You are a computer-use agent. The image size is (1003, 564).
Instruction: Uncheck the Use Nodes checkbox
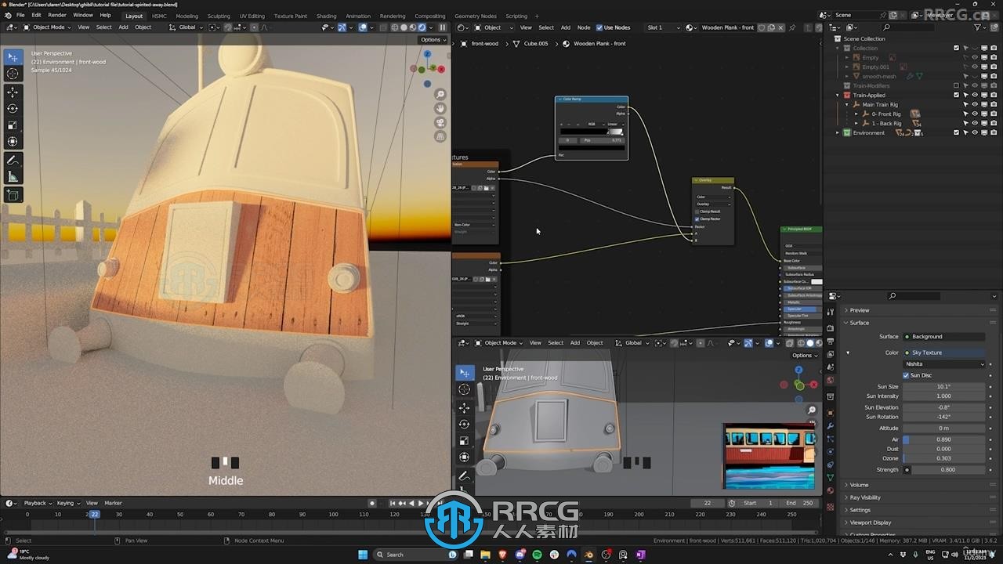[599, 27]
